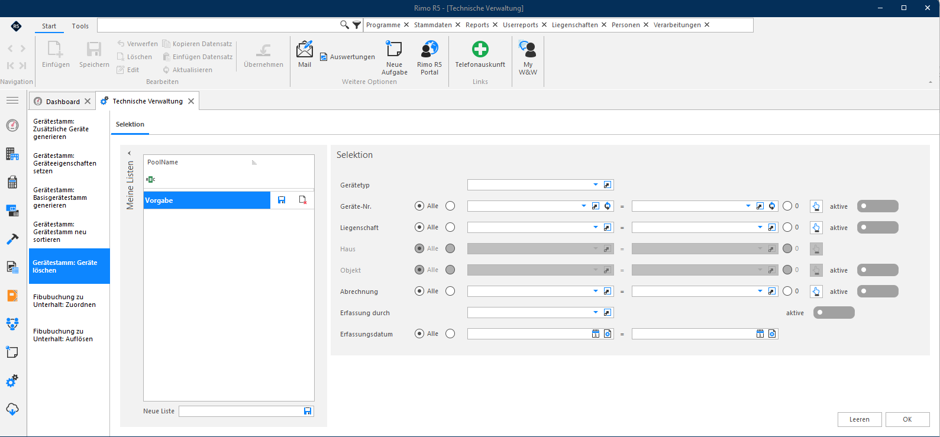The image size is (940, 437).
Task: Open the hammer icon in left sidebar
Action: pos(12,239)
